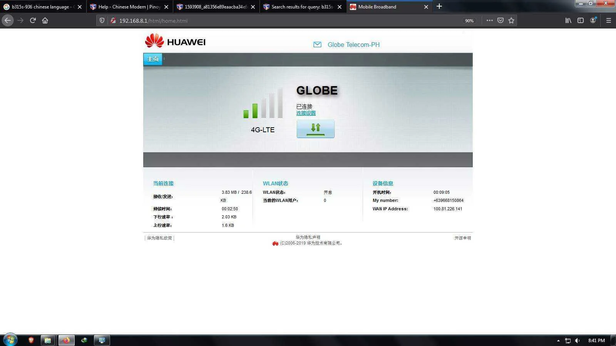Click the 00:02:50 duration value

(229, 209)
